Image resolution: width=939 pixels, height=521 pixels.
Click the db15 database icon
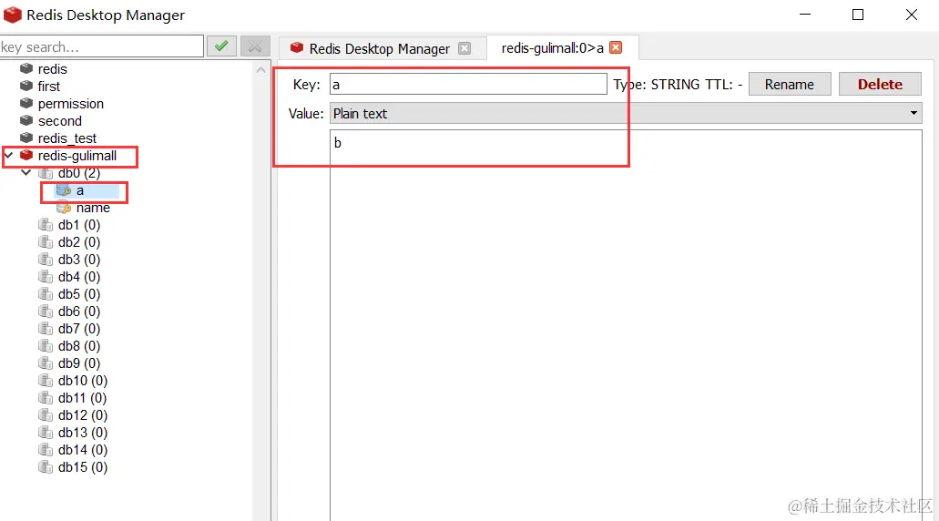[46, 467]
